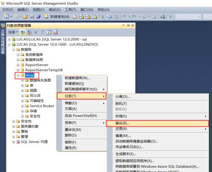The image size is (212, 172).
Task: Select the 服务器对象 folder
Action: point(30,126)
